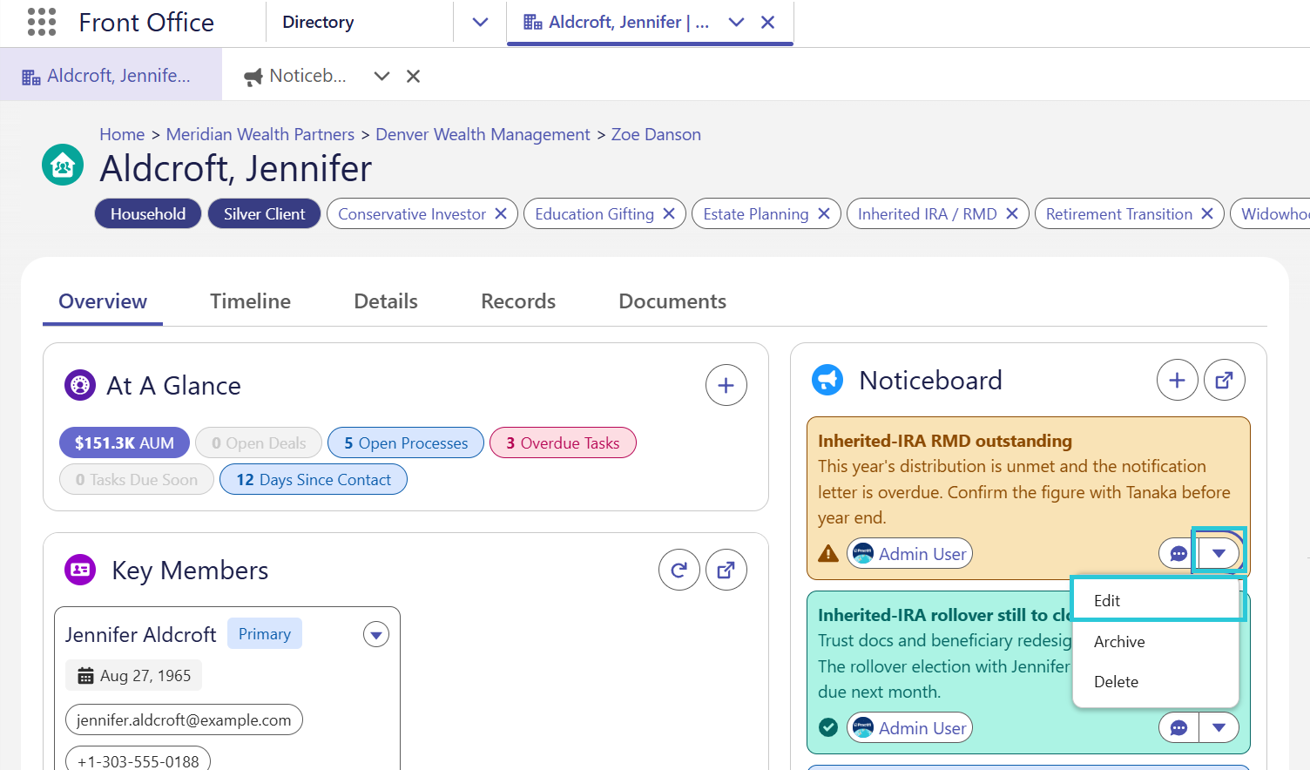Click the Silver Client badge

click(264, 213)
